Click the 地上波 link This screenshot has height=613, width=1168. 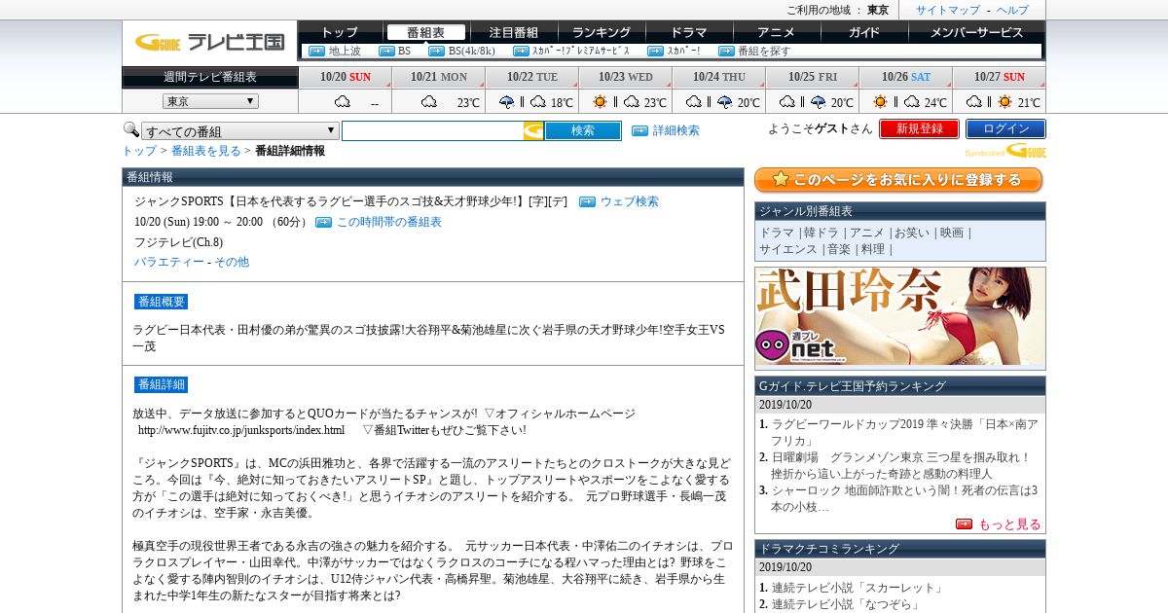point(345,51)
